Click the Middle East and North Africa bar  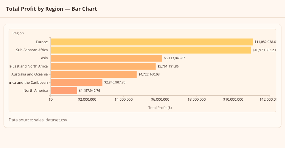tap(103, 66)
